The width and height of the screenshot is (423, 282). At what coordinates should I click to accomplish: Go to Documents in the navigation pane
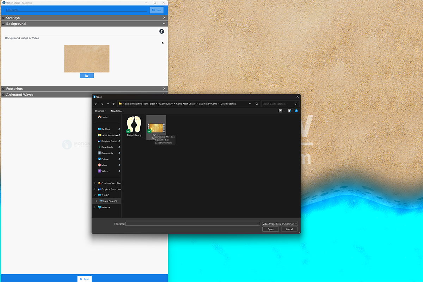(x=105, y=153)
